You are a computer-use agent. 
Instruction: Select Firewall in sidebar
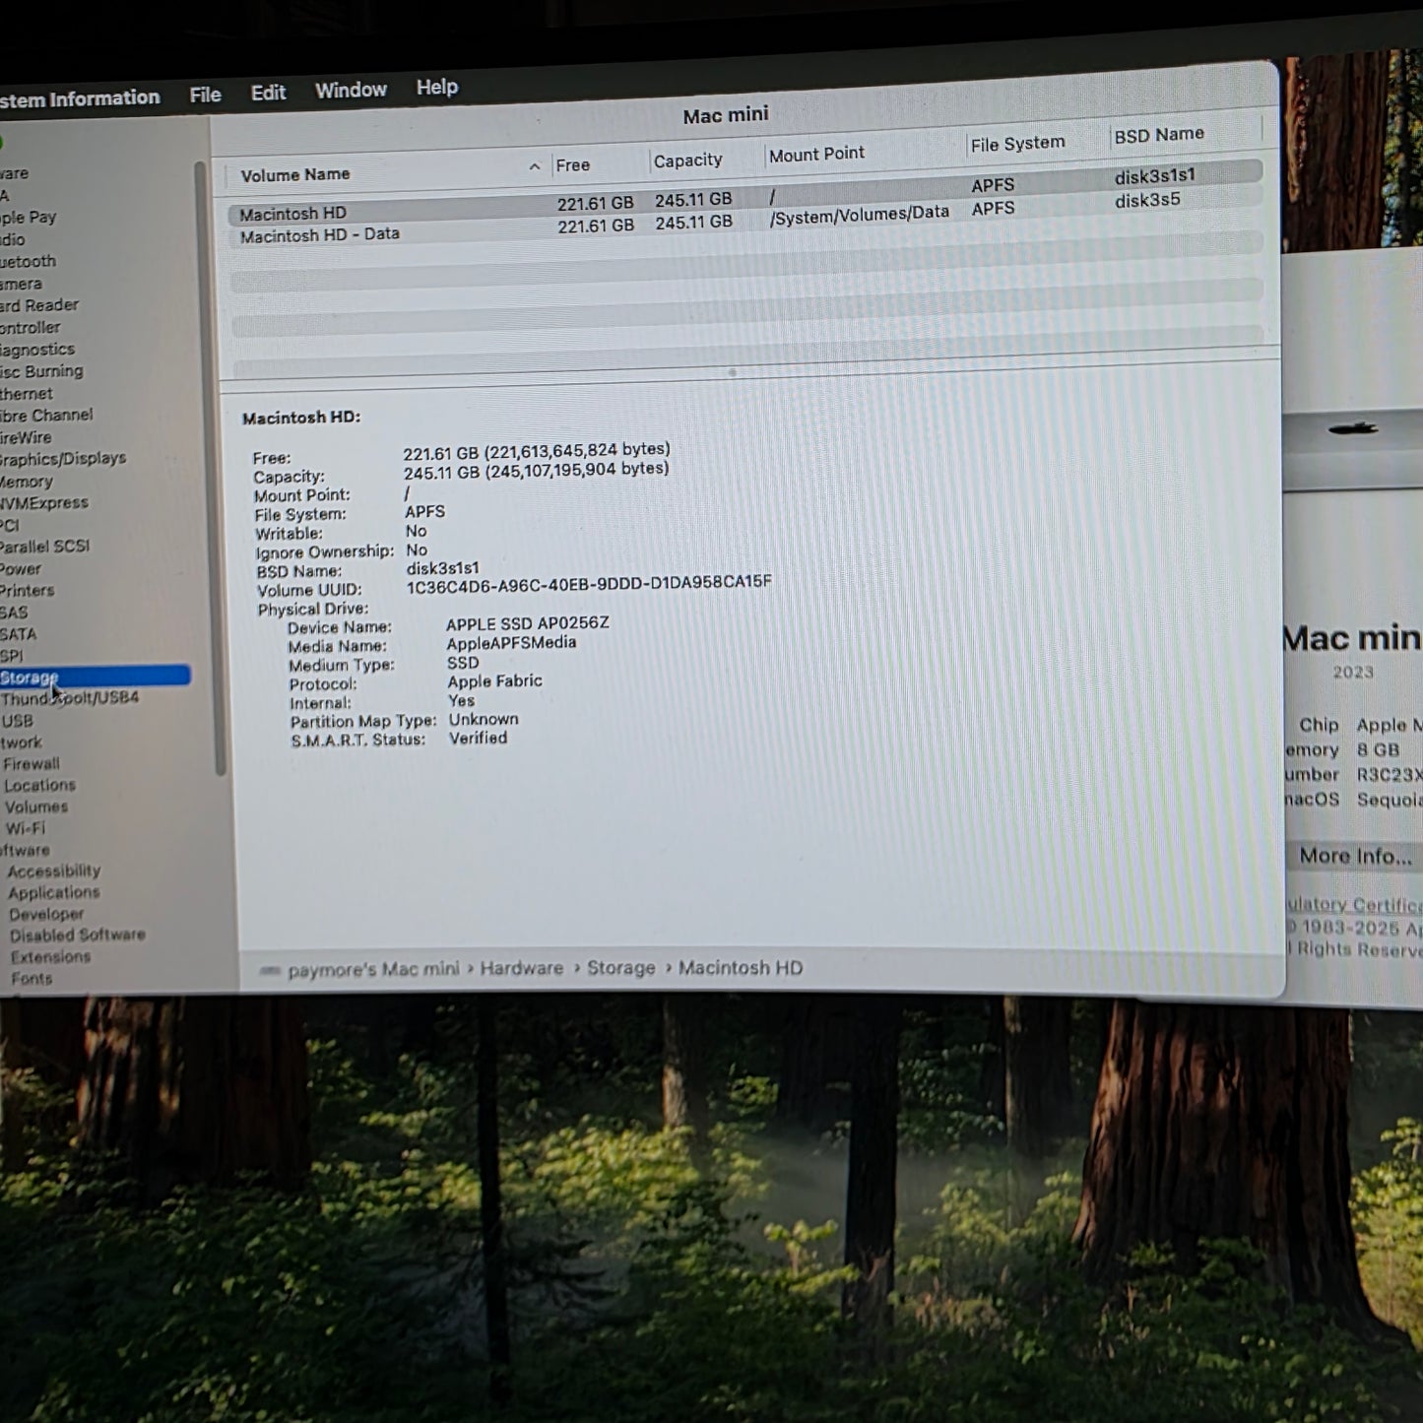pyautogui.click(x=32, y=763)
